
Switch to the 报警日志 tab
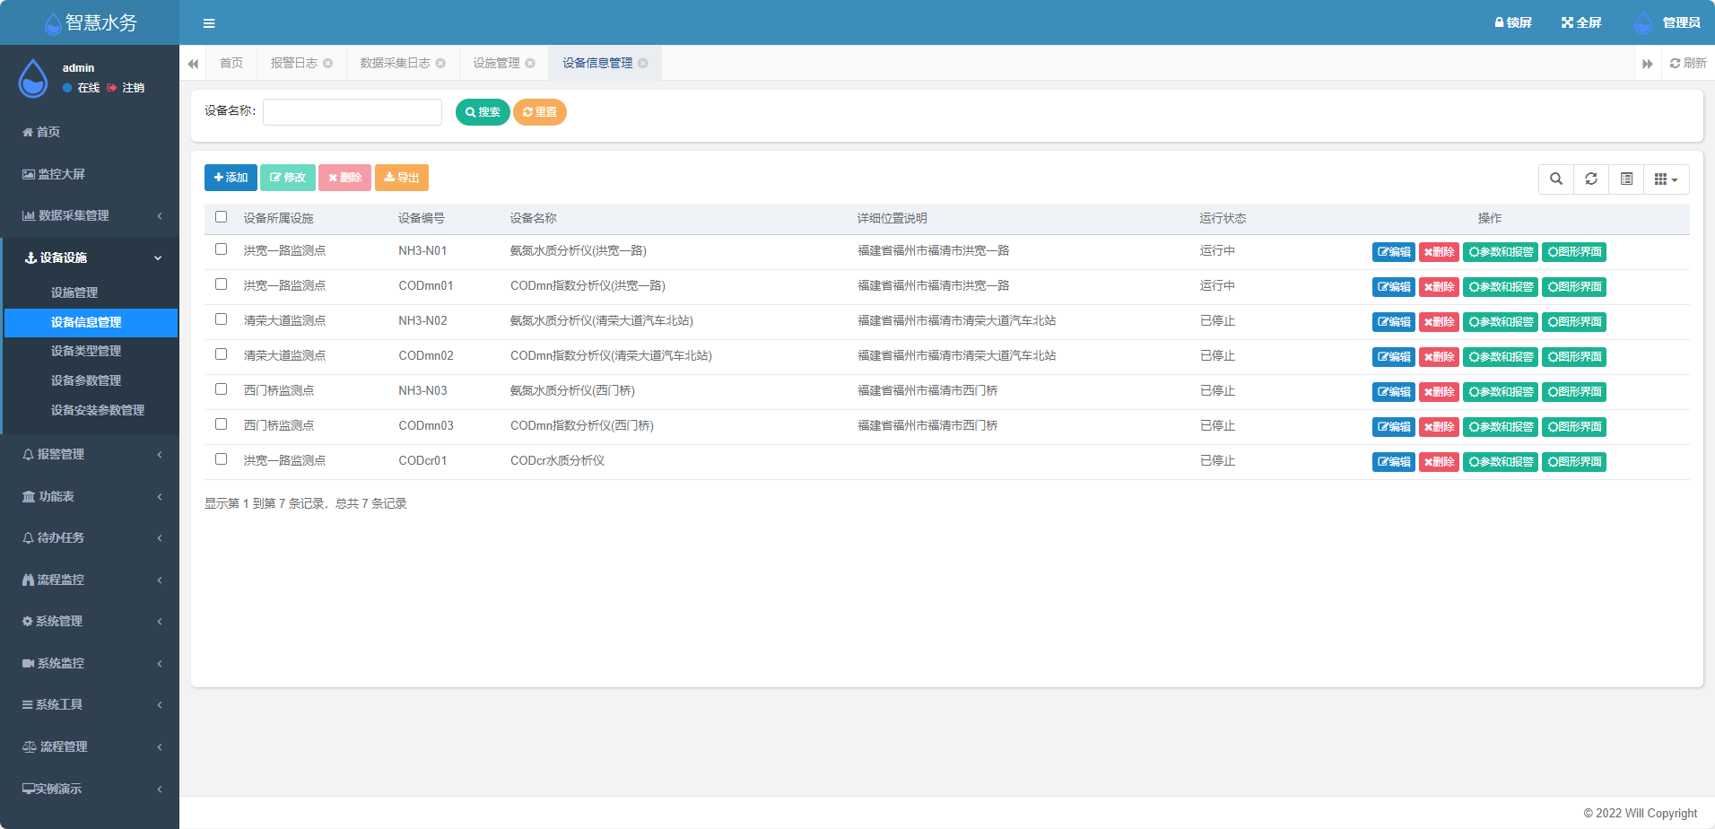click(x=295, y=63)
